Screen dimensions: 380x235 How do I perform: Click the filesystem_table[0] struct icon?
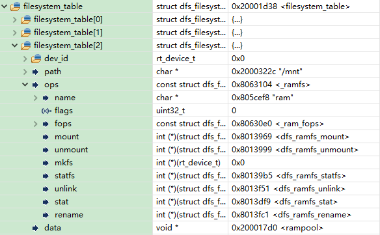(x=25, y=20)
